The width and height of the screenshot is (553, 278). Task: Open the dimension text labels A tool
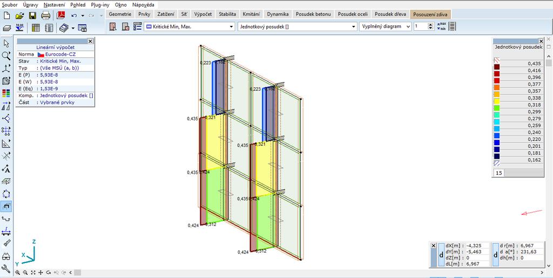[x=6, y=169]
